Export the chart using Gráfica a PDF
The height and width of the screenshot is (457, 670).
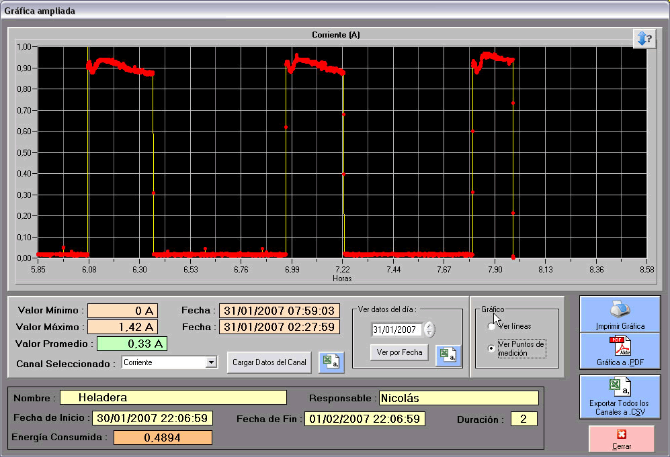[x=620, y=351]
